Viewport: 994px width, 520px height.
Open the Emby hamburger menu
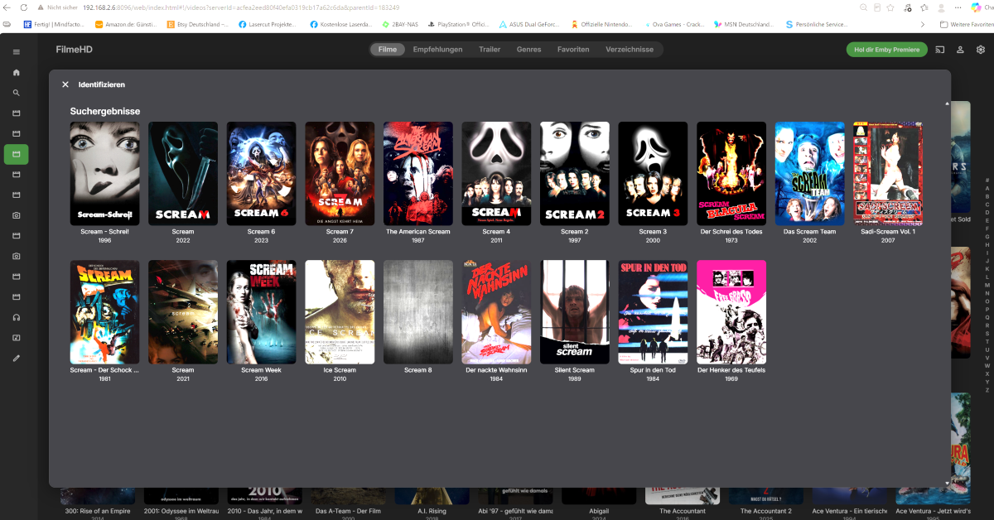click(16, 52)
